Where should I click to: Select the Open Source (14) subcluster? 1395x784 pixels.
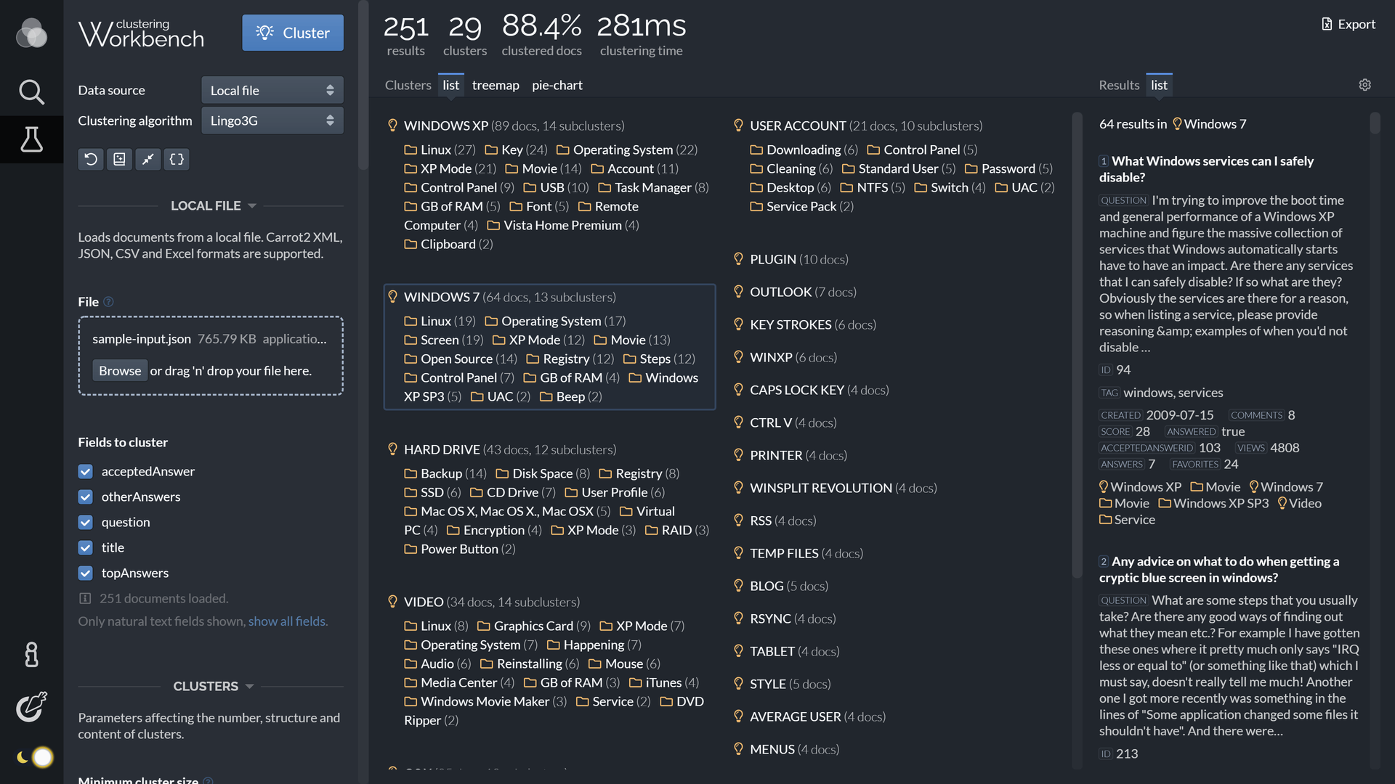coord(461,359)
